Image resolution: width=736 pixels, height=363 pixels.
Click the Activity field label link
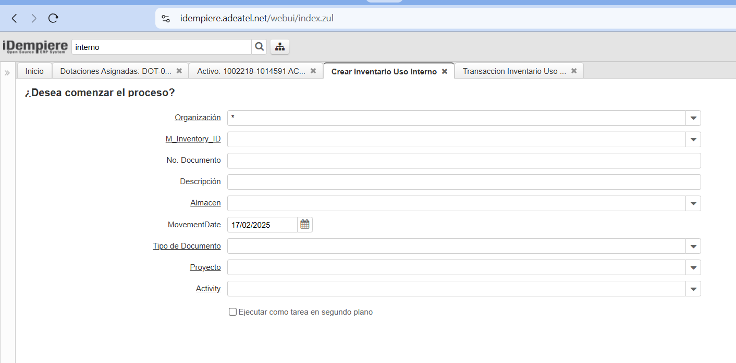point(208,288)
